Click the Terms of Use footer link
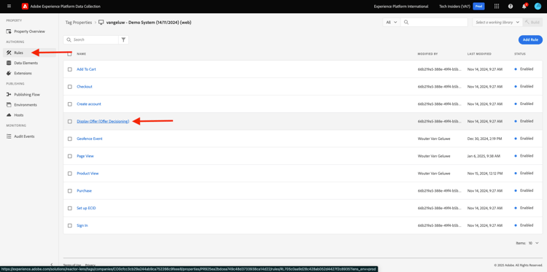Screen dimensions: 547x272 click(x=72, y=265)
